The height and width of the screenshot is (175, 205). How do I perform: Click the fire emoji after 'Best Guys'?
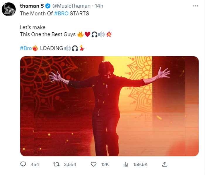(80, 34)
